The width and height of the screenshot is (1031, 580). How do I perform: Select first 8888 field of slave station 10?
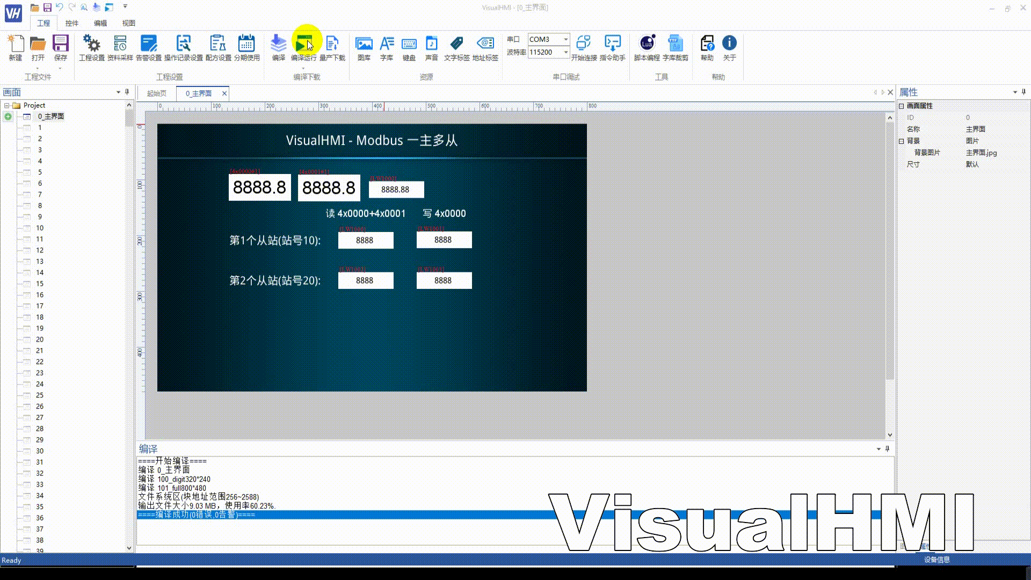point(366,240)
